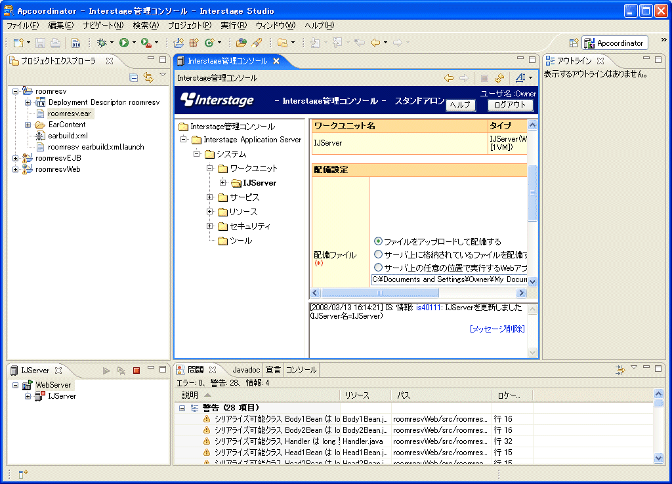Select サーバ上に格納されているファイルを配備 radio button
672x484 pixels.
(378, 254)
